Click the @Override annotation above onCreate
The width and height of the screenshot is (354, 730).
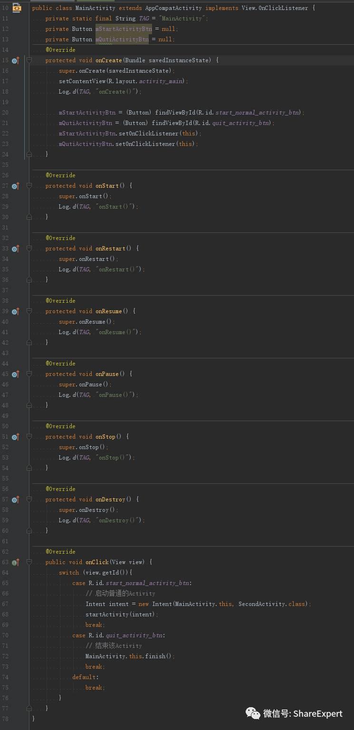click(x=60, y=50)
